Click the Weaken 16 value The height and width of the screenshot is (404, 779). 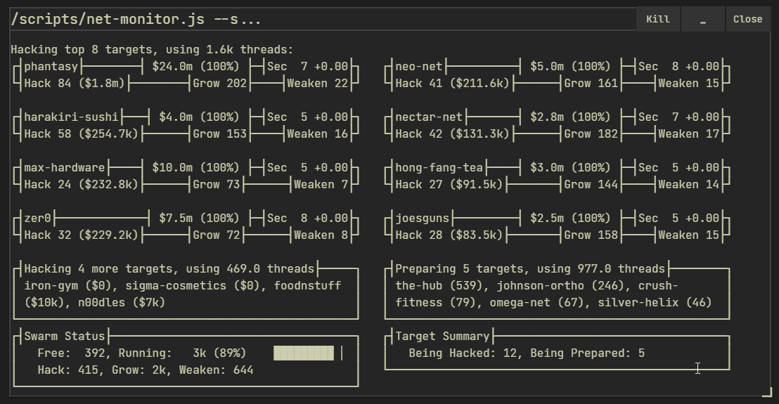click(318, 134)
